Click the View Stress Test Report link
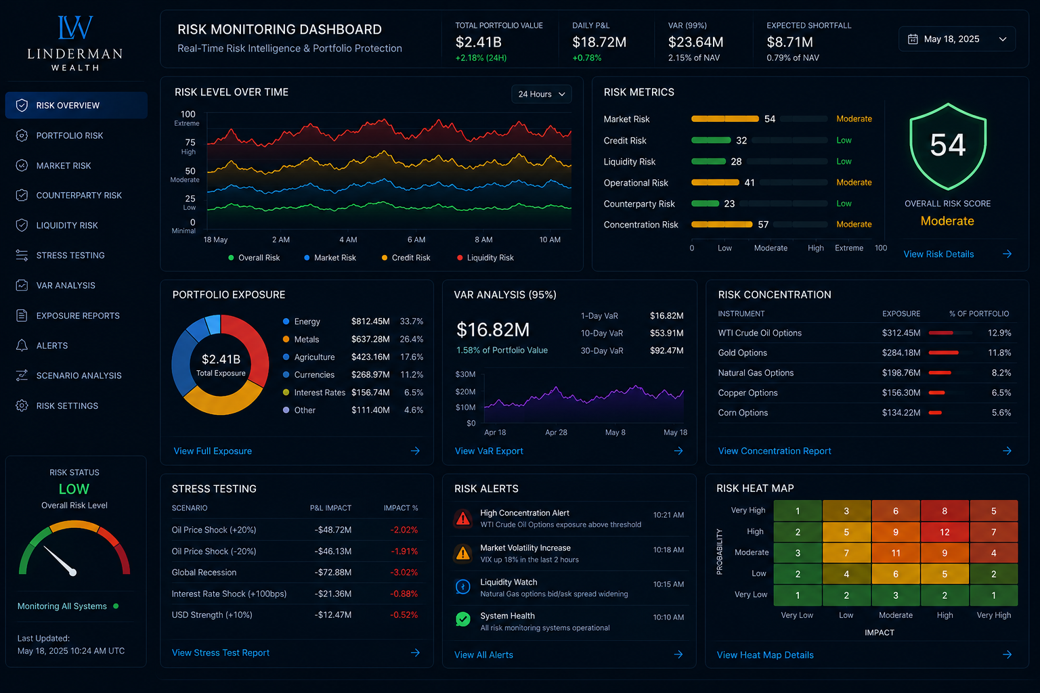The height and width of the screenshot is (693, 1040). click(x=221, y=652)
